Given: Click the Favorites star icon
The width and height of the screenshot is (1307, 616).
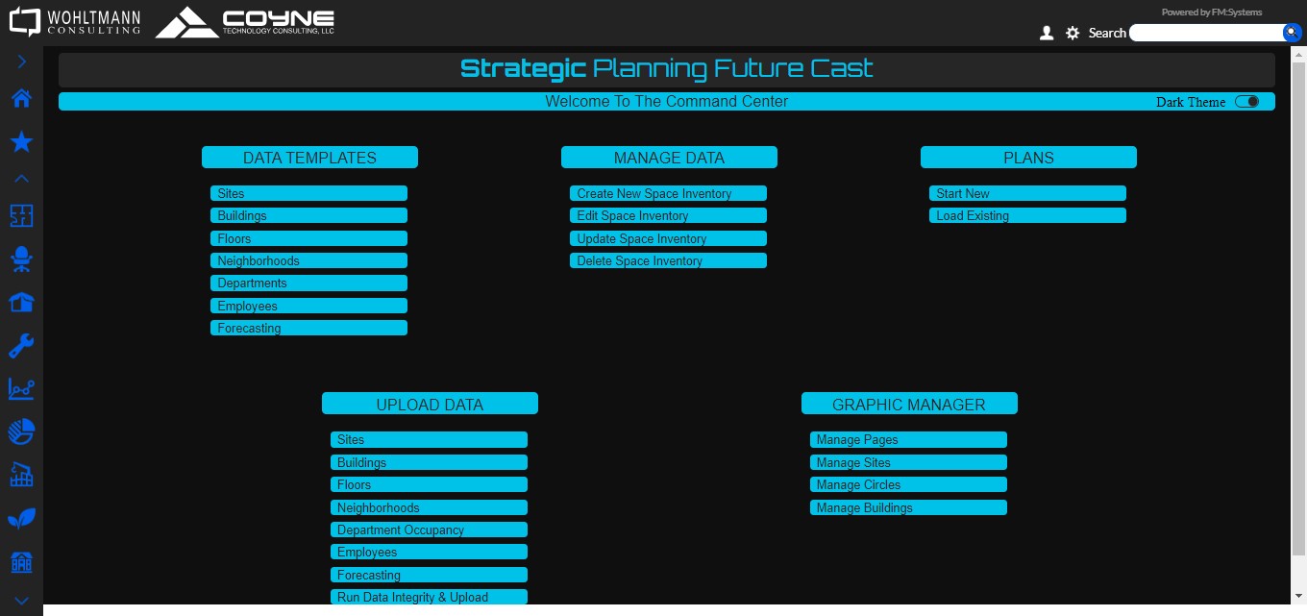Looking at the screenshot, I should pos(21,142).
